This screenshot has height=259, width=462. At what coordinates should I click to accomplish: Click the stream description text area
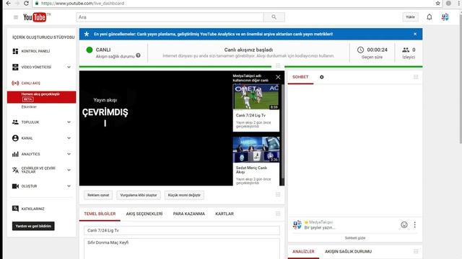[x=182, y=249]
